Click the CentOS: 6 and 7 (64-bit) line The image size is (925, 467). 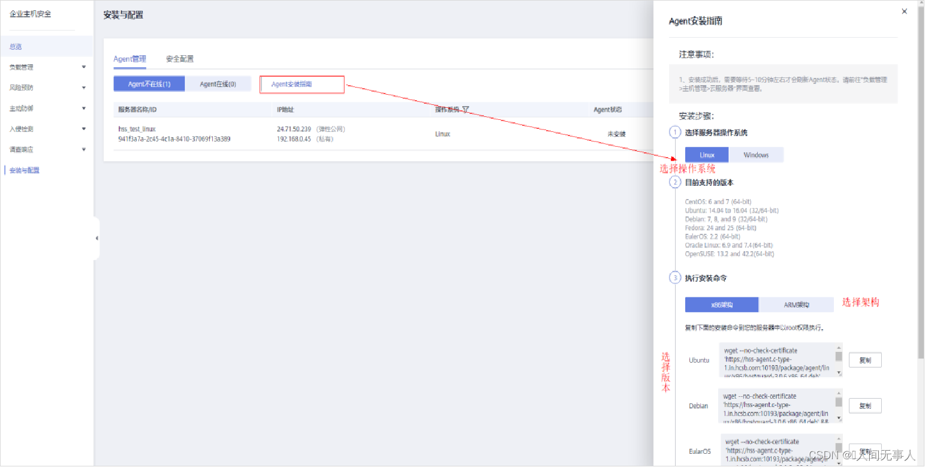tap(718, 201)
